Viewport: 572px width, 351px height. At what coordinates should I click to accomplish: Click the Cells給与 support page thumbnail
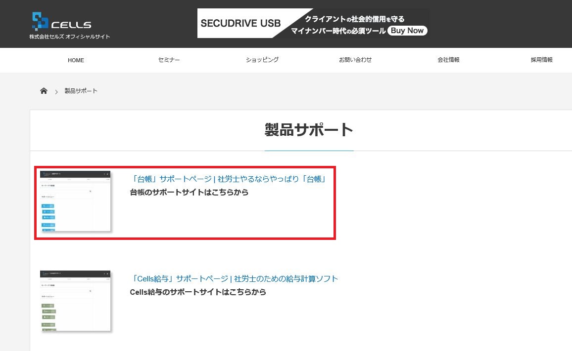75,301
